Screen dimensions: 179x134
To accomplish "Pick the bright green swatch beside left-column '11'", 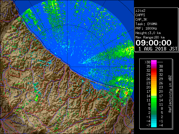I will click(154, 100).
